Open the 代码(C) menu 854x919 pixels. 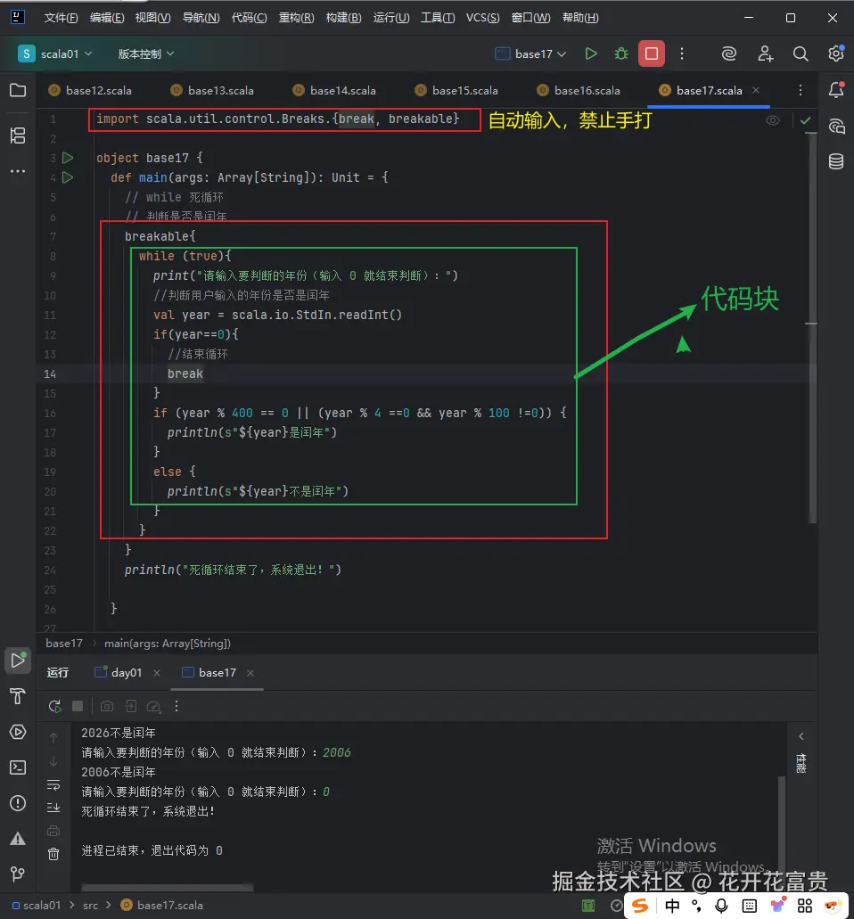[x=249, y=18]
